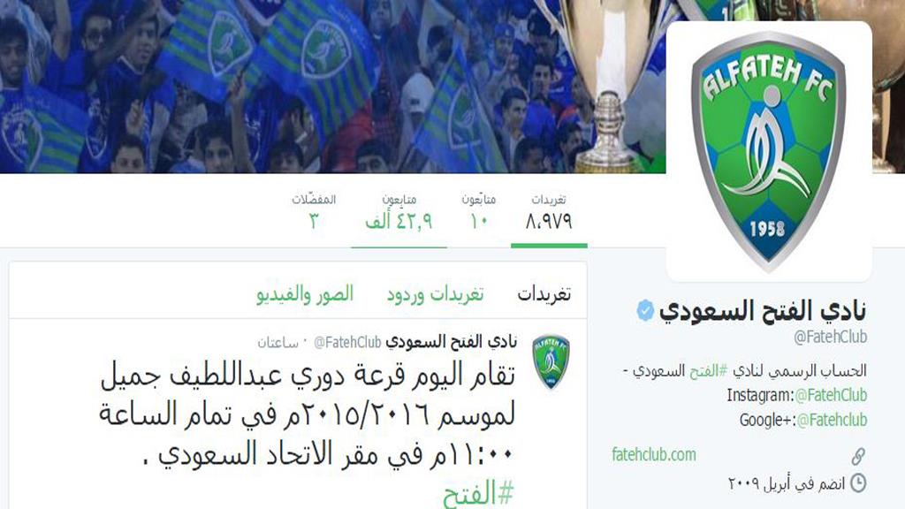Click the blue verified badge beside the club name
The width and height of the screenshot is (905, 509).
pos(645,311)
